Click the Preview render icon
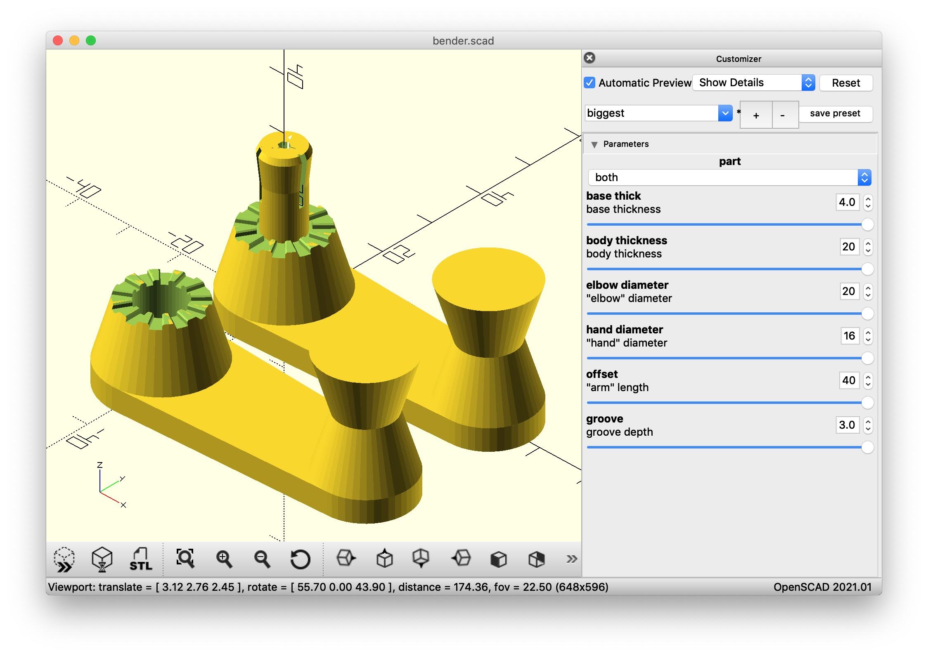 point(64,560)
